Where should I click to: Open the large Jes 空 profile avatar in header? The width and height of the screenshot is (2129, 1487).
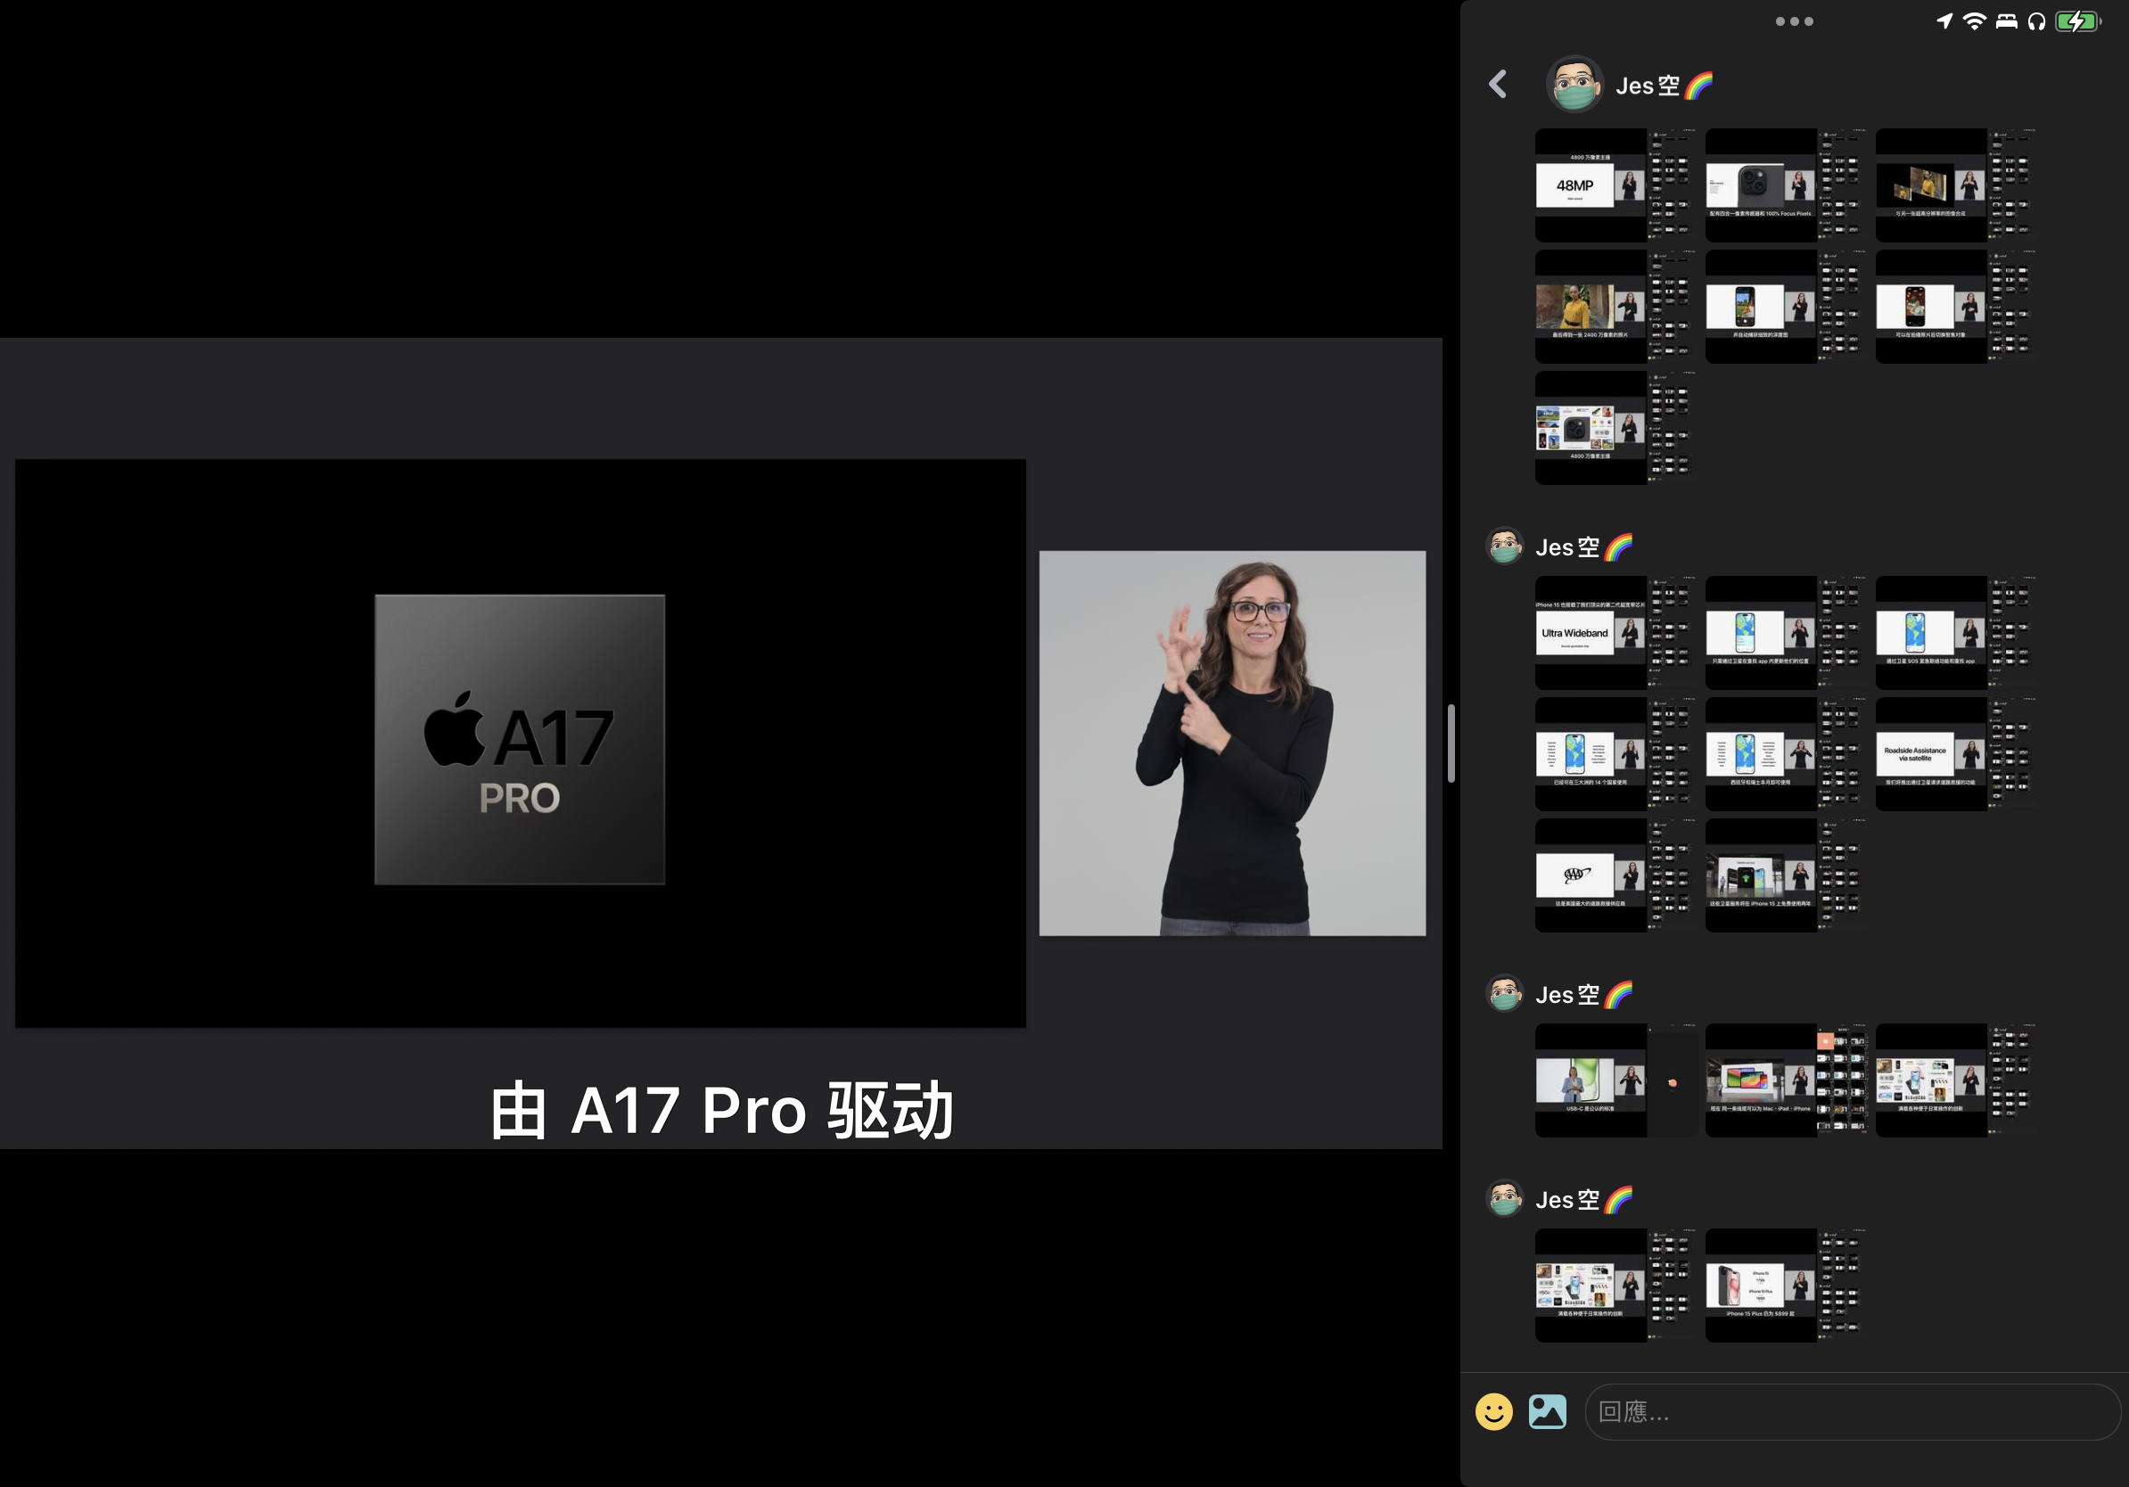(1574, 85)
